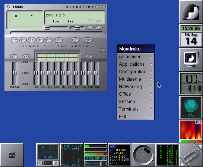Click the AMD stock ticker applet
The width and height of the screenshot is (203, 167).
[119, 155]
